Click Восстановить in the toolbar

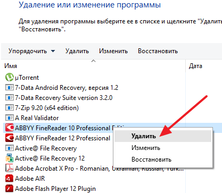(158, 51)
